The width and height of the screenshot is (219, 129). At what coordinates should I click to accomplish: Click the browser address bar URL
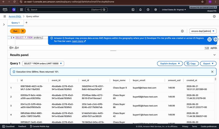point(69,2)
